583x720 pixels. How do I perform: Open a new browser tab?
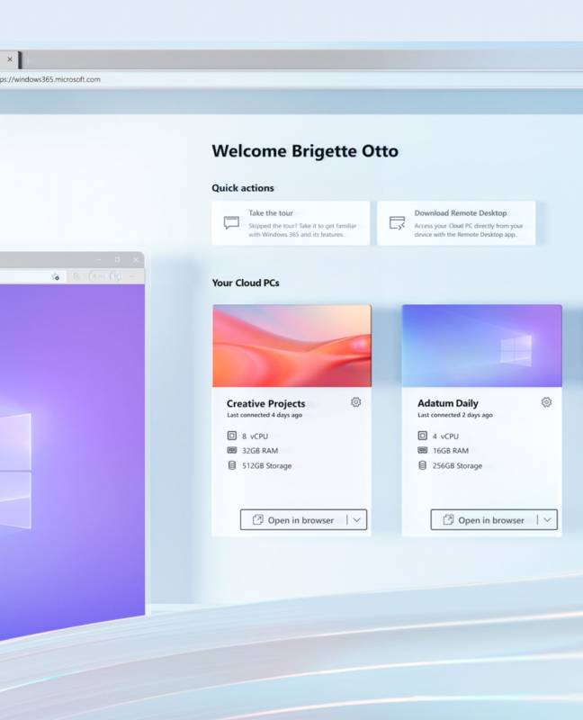[28, 60]
